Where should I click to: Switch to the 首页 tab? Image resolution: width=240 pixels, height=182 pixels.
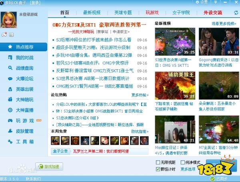[x=64, y=12]
